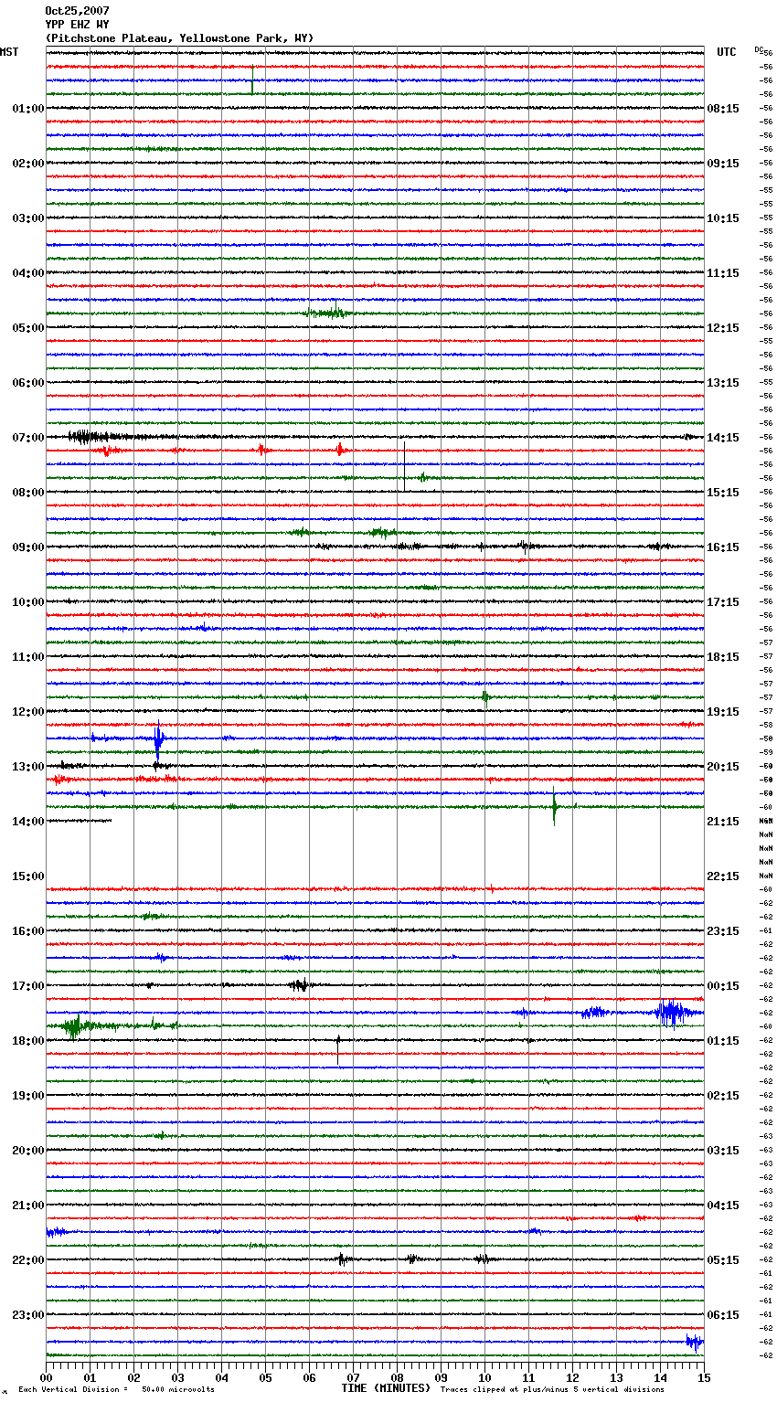Click the 21:00 MST time label
The height and width of the screenshot is (1402, 777).
pos(28,1206)
